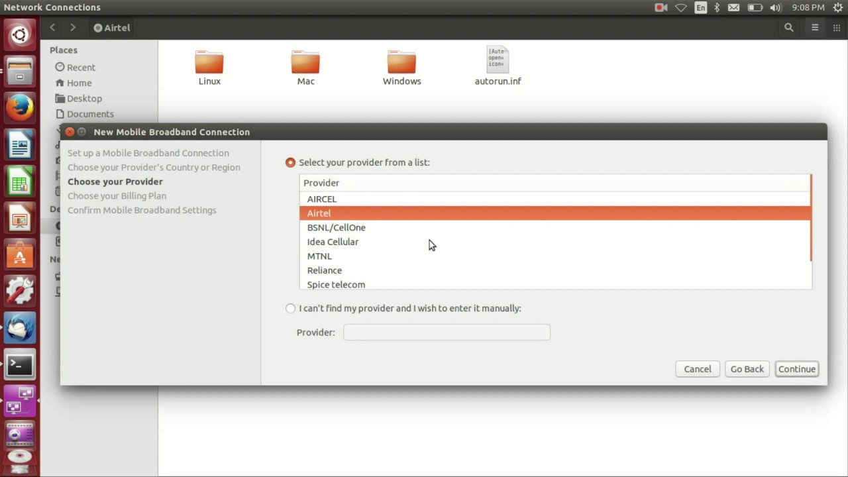Open Desktop in Places sidebar
Viewport: 848px width, 477px height.
[79, 98]
